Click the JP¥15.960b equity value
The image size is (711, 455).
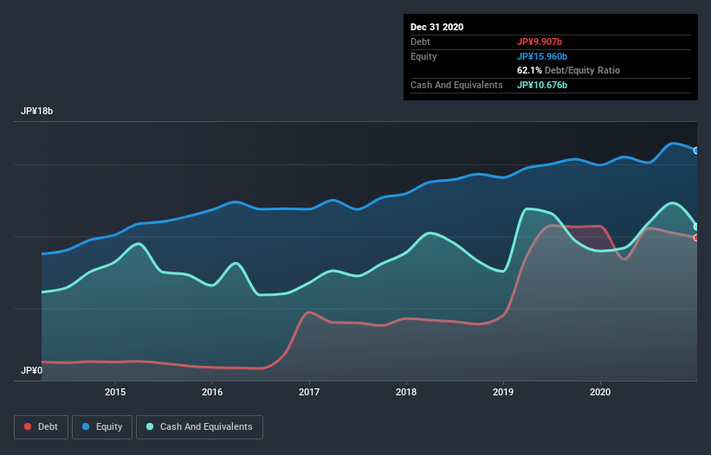click(542, 56)
